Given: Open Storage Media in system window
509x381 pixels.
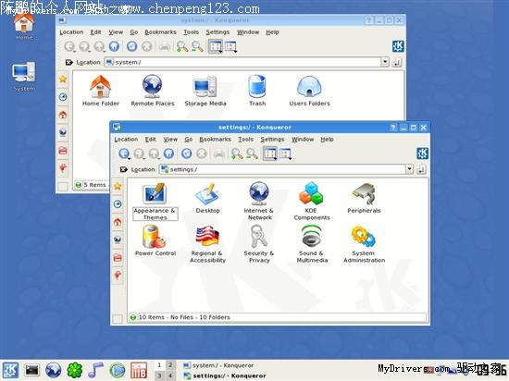Looking at the screenshot, I should pos(205,91).
